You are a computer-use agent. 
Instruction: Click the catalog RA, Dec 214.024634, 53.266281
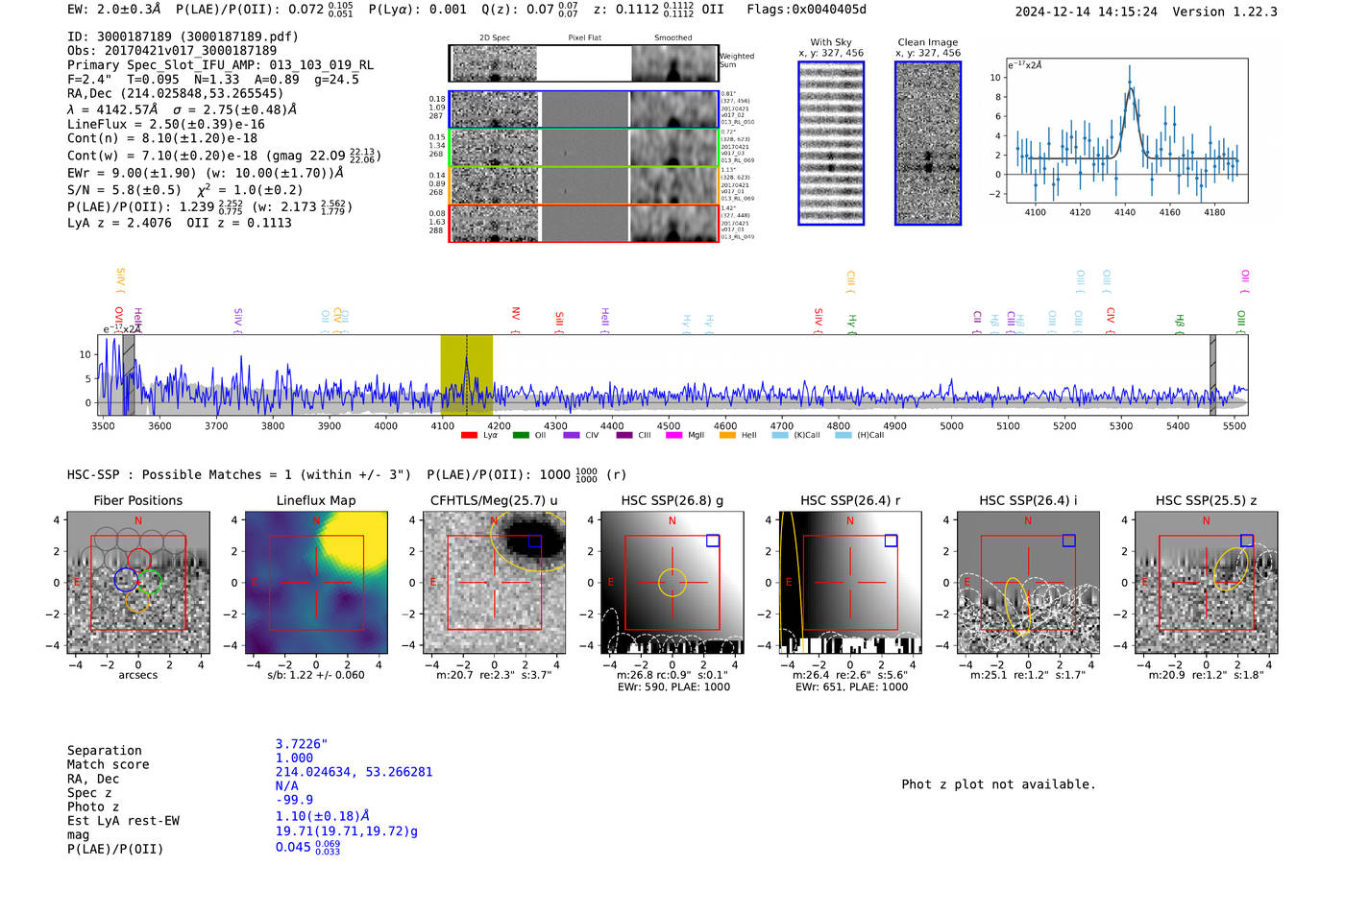[354, 772]
